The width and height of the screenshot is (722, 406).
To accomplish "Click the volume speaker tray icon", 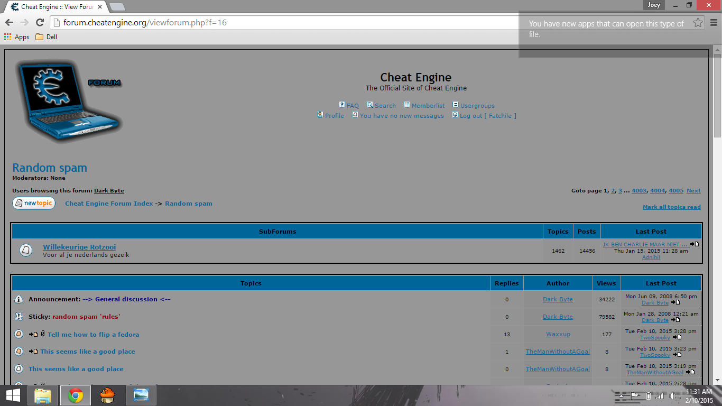I will click(673, 395).
